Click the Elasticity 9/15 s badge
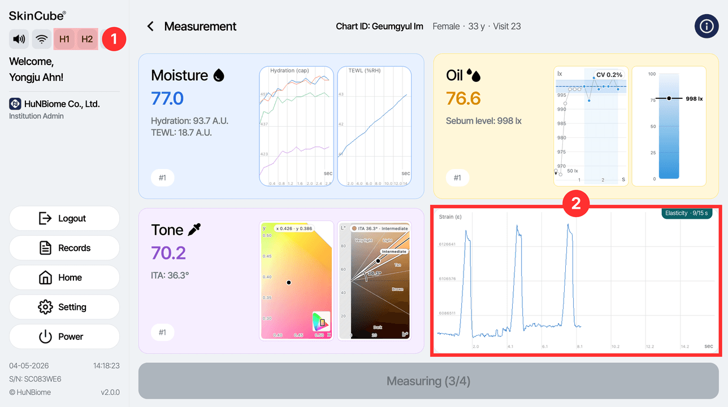Image resolution: width=728 pixels, height=407 pixels. 688,213
